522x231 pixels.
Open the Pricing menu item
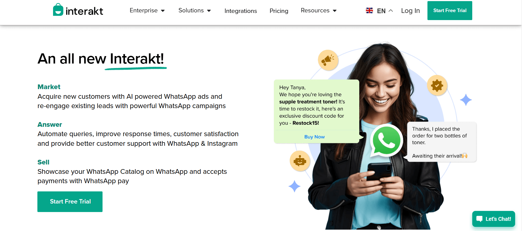click(x=279, y=11)
